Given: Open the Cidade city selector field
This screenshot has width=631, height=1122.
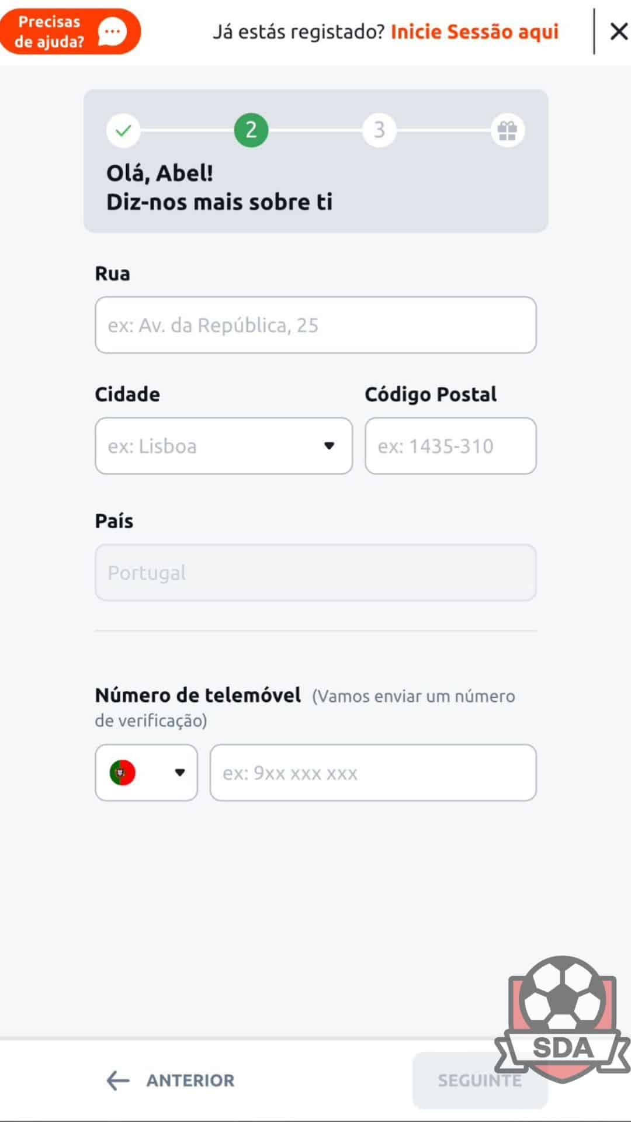Looking at the screenshot, I should [210, 446].
